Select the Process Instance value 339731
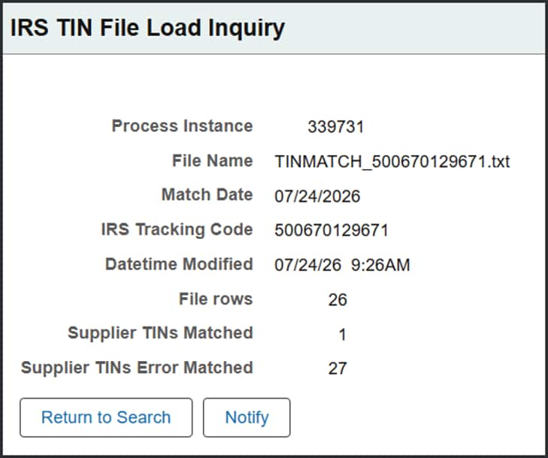Image resolution: width=548 pixels, height=458 pixels. pyautogui.click(x=336, y=126)
